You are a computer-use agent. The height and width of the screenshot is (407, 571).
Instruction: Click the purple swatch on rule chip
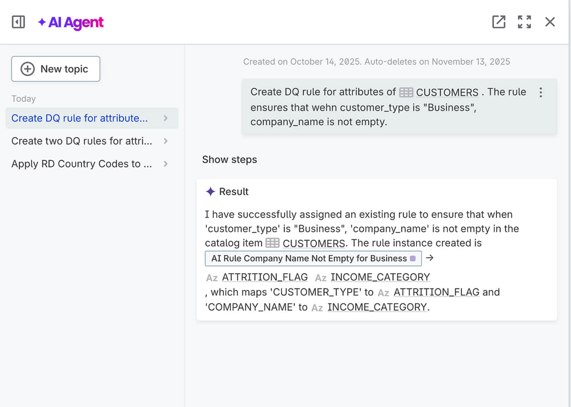pyautogui.click(x=413, y=258)
